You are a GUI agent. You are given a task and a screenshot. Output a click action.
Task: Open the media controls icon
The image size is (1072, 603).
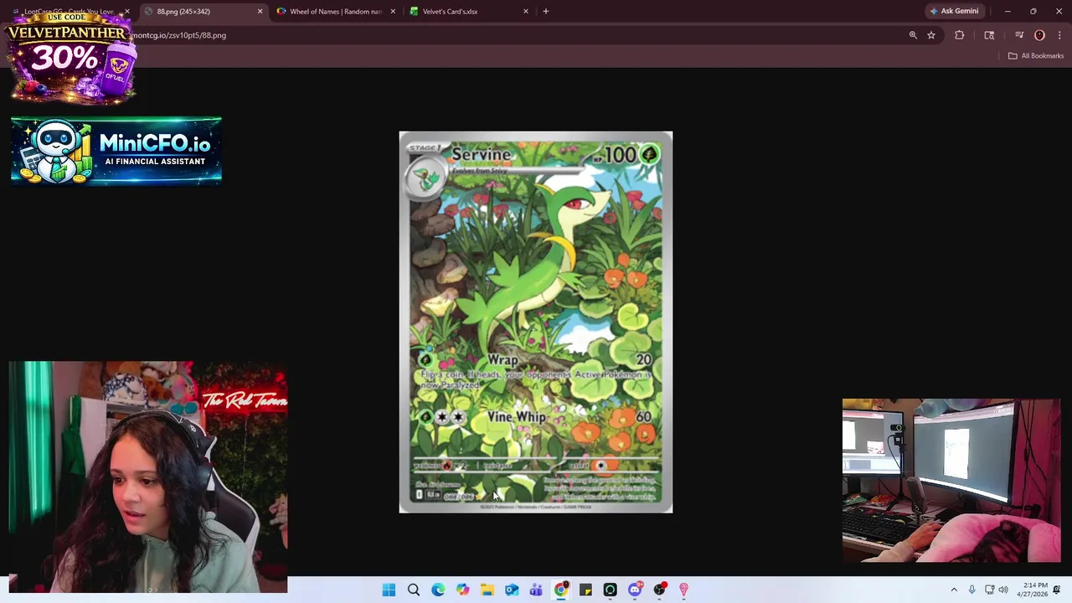1019,35
